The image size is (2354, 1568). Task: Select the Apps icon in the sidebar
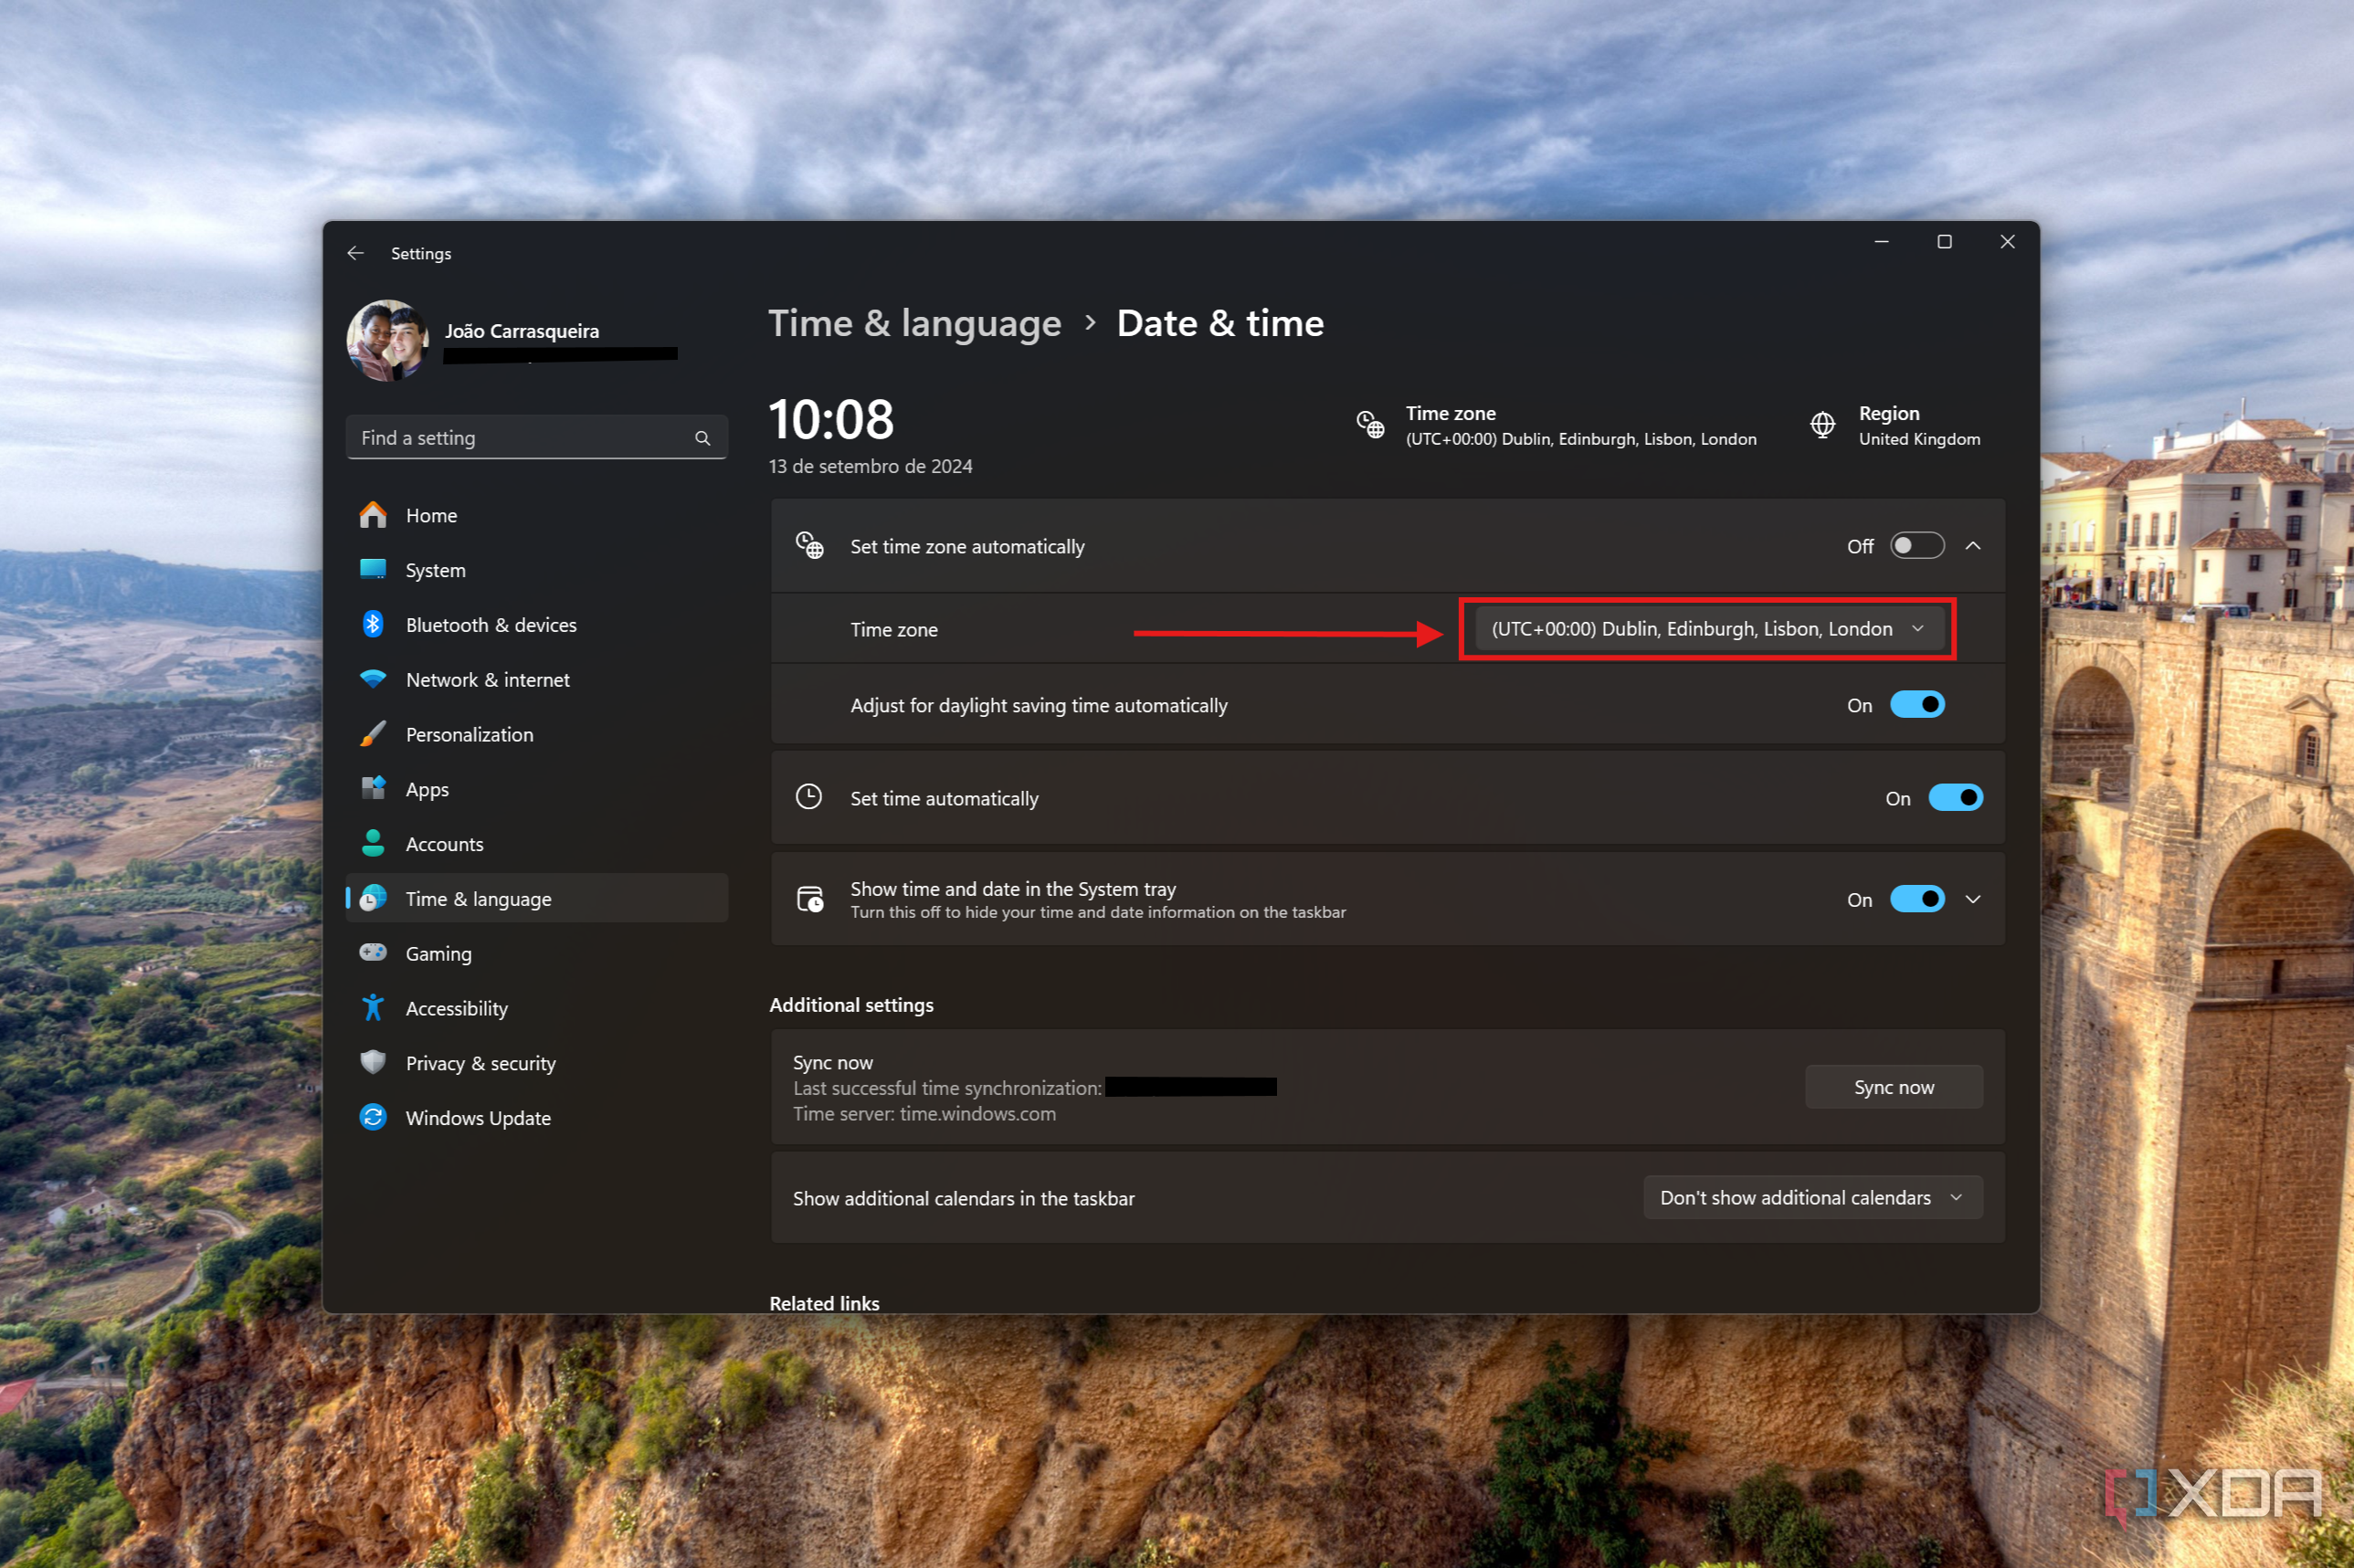373,788
